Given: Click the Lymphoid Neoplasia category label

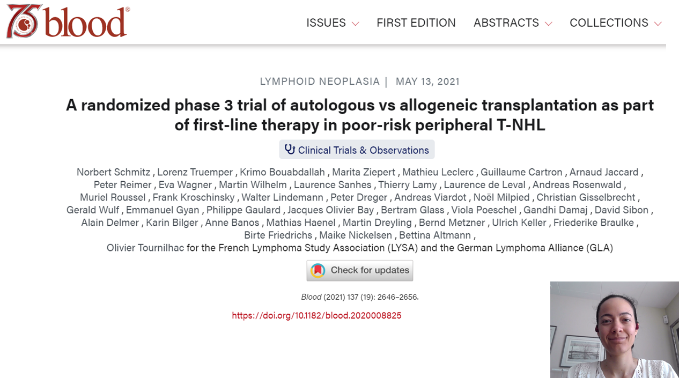Looking at the screenshot, I should point(319,81).
